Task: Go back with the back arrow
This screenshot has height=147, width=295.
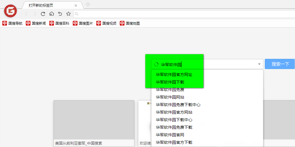Action: [x=26, y=14]
